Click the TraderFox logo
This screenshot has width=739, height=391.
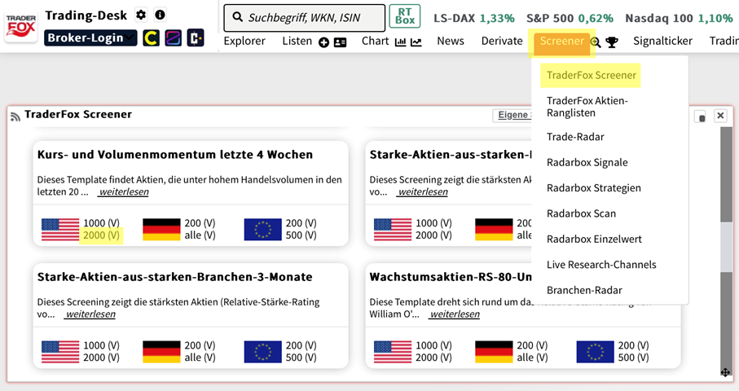click(x=20, y=26)
